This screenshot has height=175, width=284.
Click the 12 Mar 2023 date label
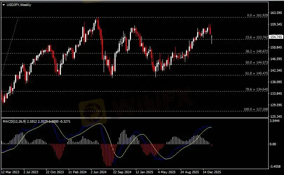pos(11,172)
